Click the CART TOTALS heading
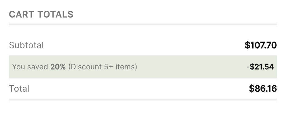The width and height of the screenshot is (284, 113). (x=41, y=14)
